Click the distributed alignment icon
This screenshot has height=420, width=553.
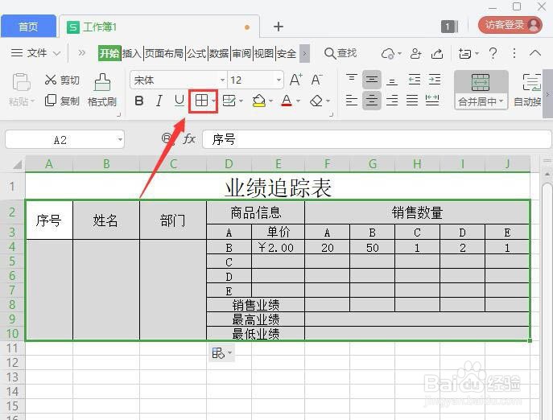(432, 101)
